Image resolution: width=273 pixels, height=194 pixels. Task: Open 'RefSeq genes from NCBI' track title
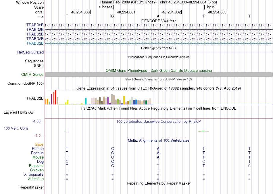pyautogui.click(x=159, y=48)
